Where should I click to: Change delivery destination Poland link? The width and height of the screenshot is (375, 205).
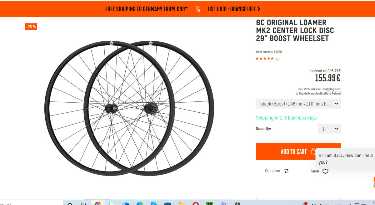point(336,94)
